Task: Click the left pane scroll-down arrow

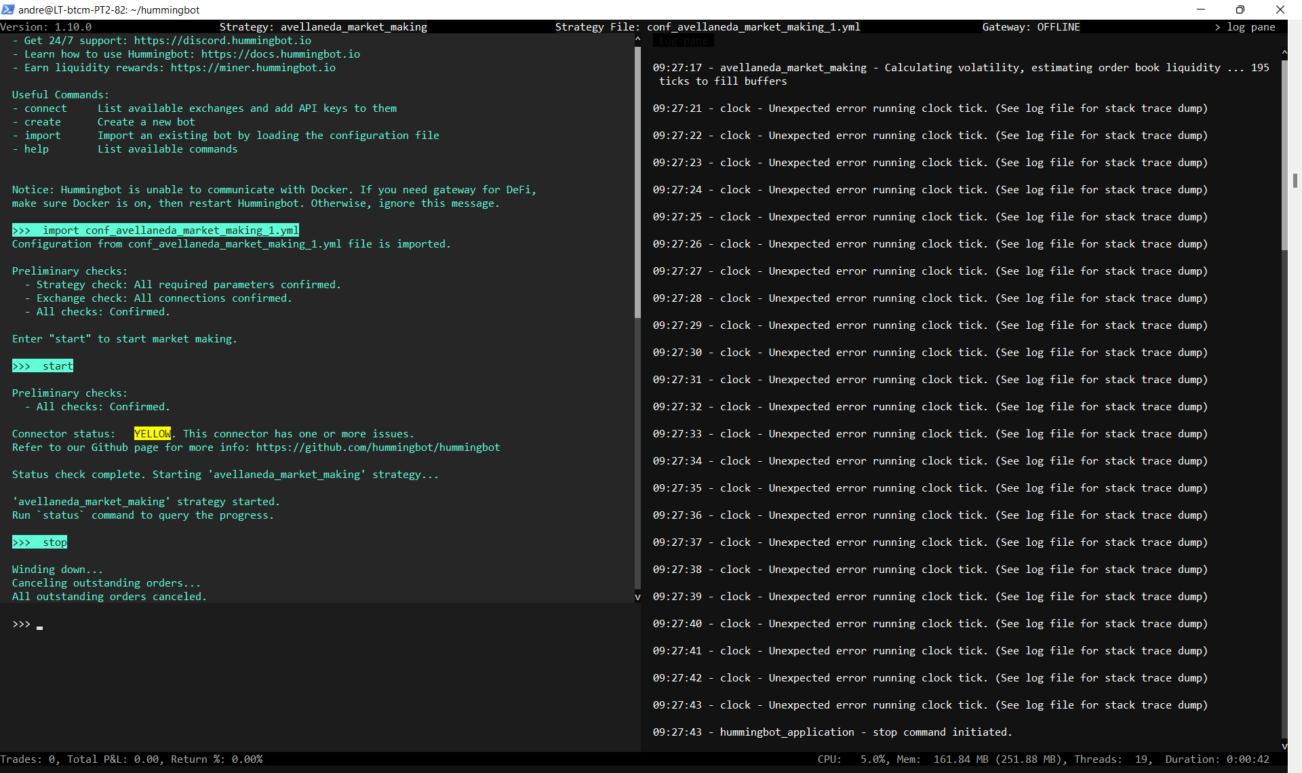Action: click(x=637, y=597)
